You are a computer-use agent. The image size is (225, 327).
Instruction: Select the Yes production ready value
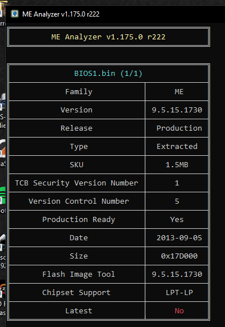(x=177, y=219)
